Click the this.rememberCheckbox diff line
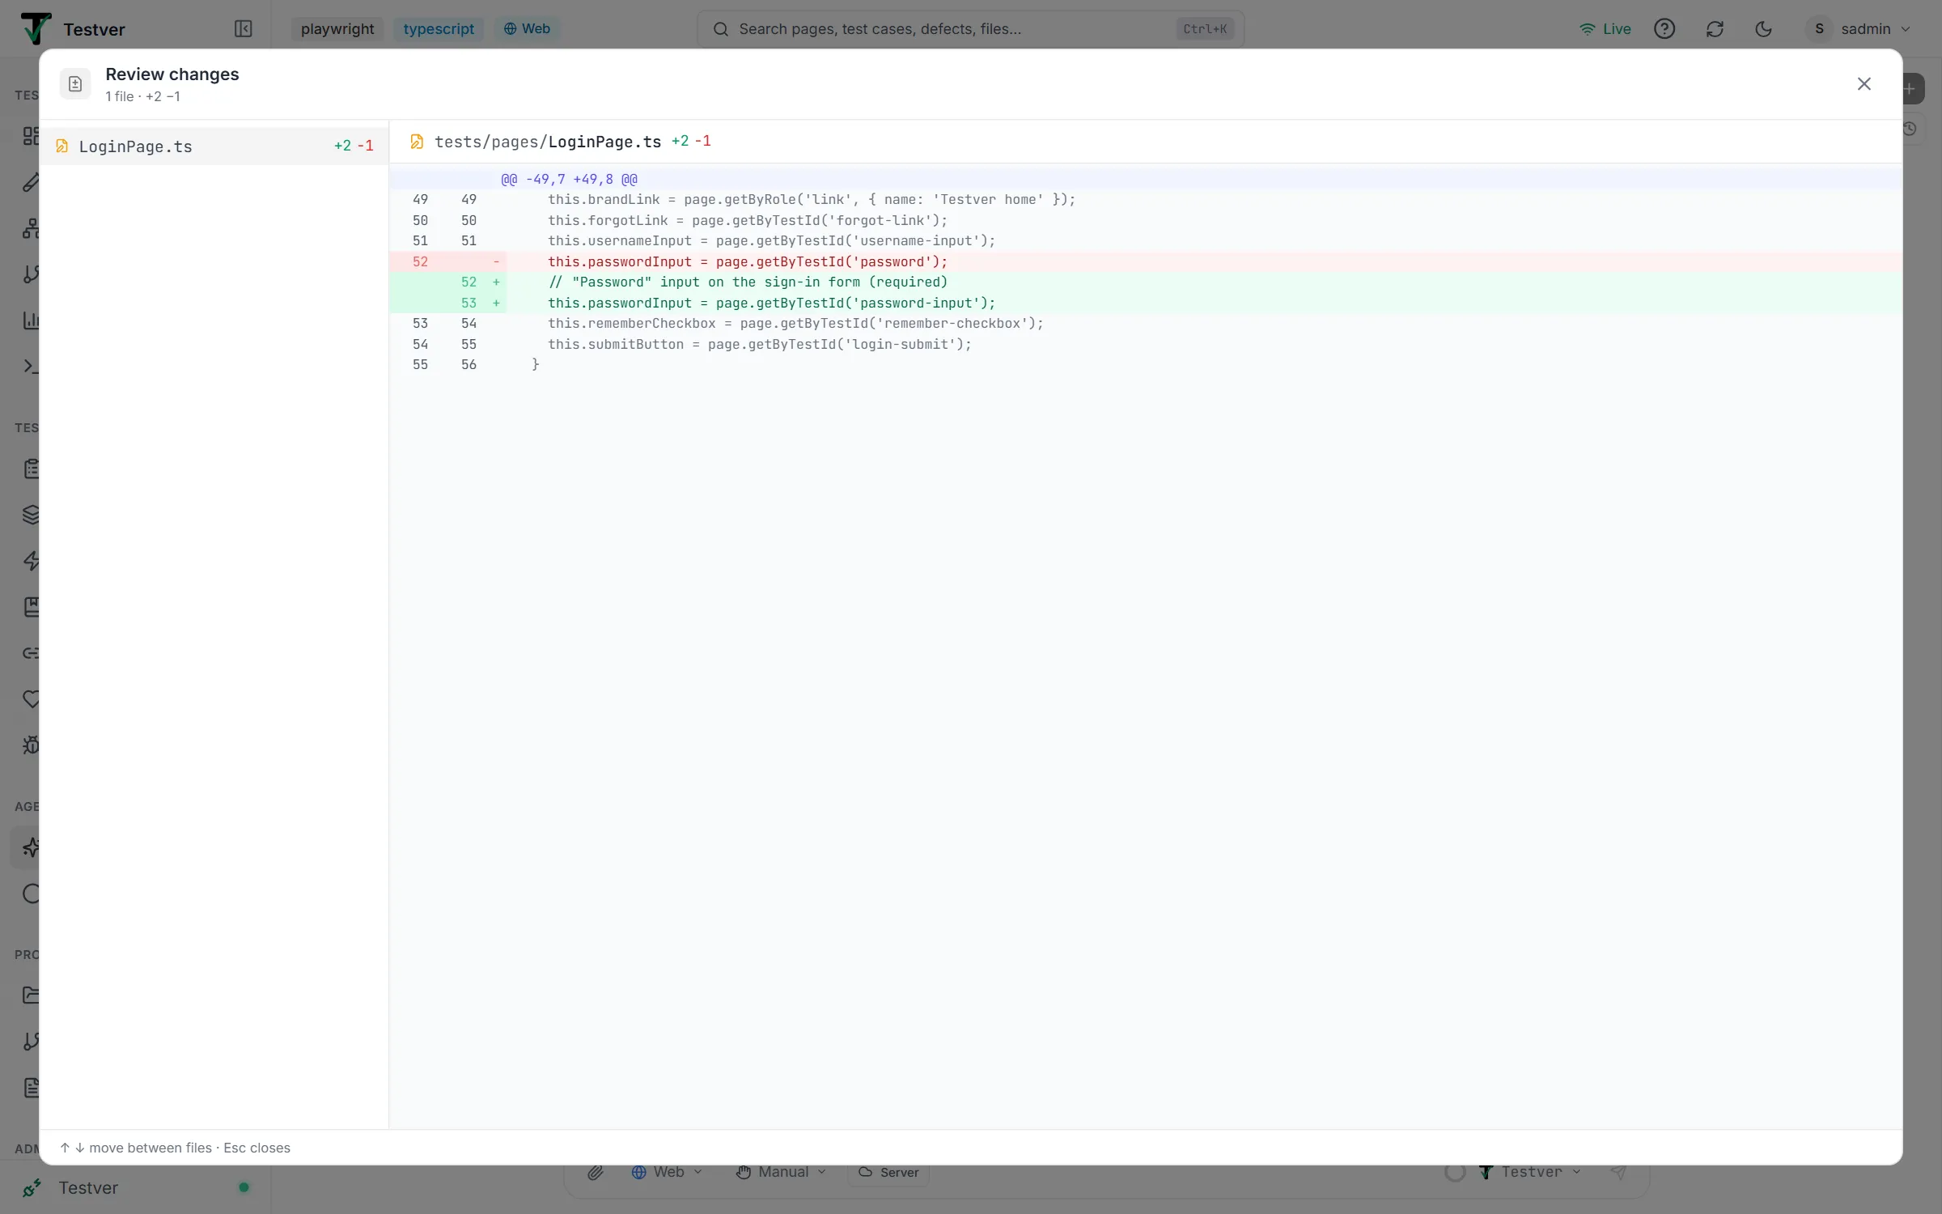This screenshot has width=1942, height=1214. [x=1146, y=323]
